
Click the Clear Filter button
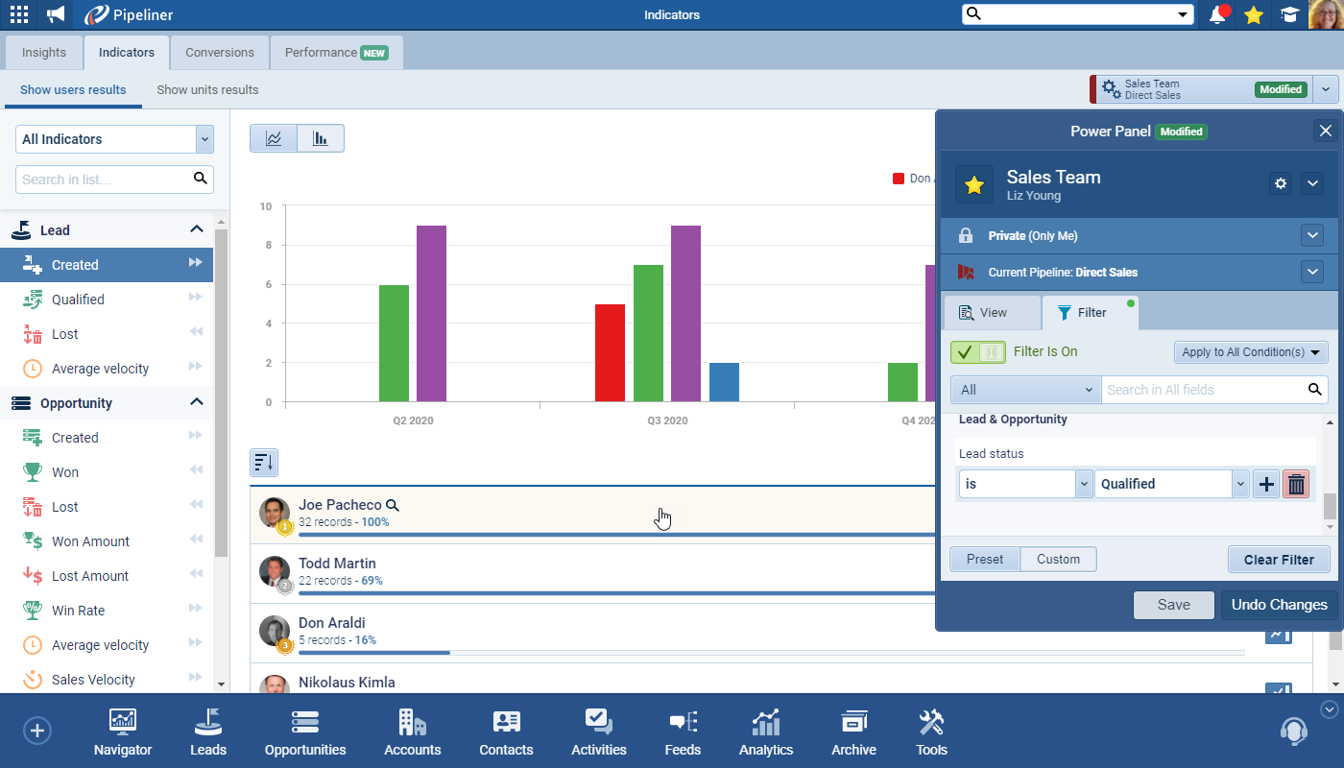click(x=1279, y=560)
